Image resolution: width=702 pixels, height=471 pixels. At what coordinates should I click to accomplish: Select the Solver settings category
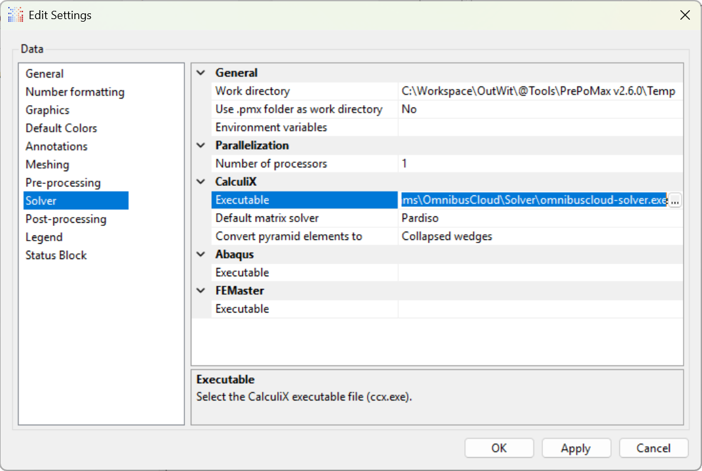(x=76, y=200)
